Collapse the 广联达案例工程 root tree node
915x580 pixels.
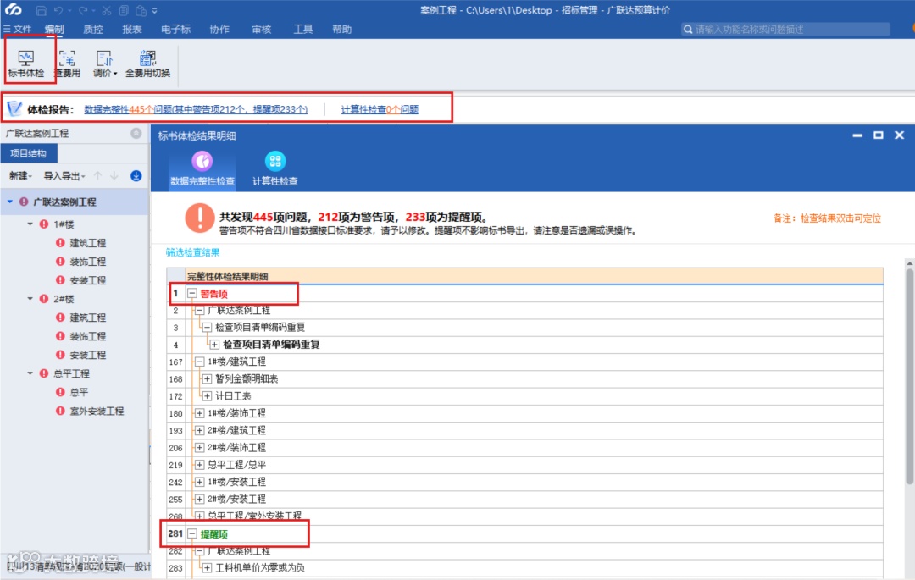(10, 202)
